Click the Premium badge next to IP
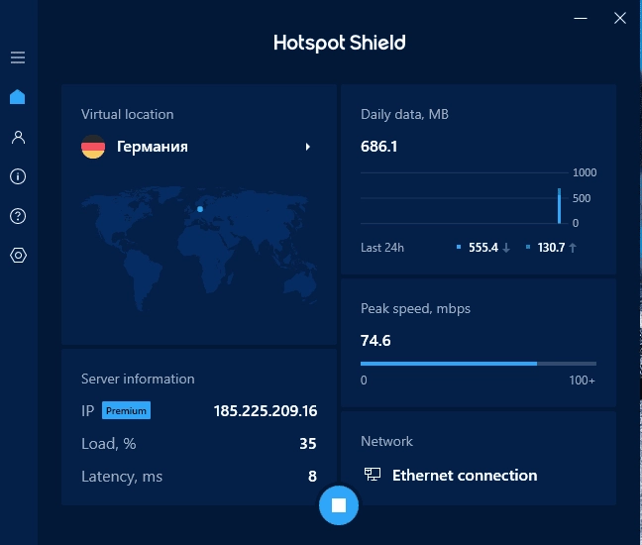642x545 pixels. 126,410
